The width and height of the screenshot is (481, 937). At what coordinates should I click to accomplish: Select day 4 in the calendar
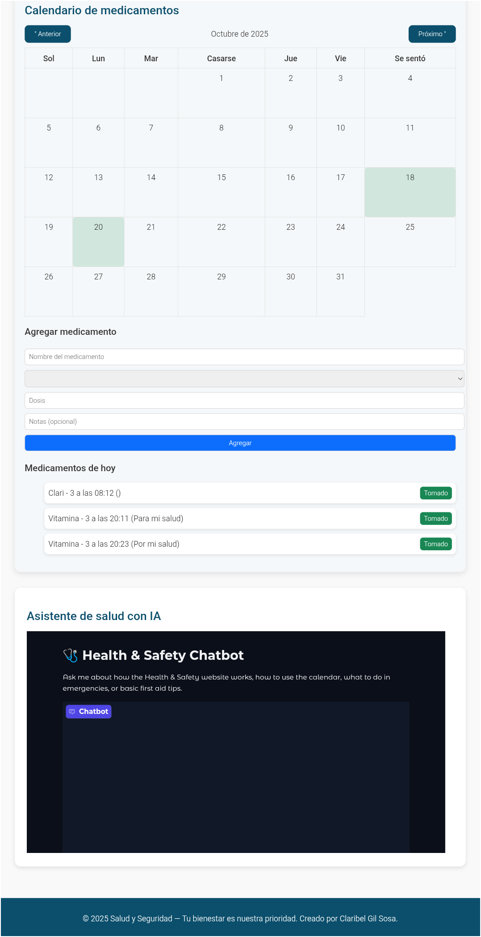coord(410,93)
